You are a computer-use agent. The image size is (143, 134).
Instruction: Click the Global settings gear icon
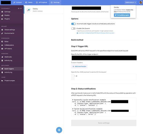[x=2, y=30]
